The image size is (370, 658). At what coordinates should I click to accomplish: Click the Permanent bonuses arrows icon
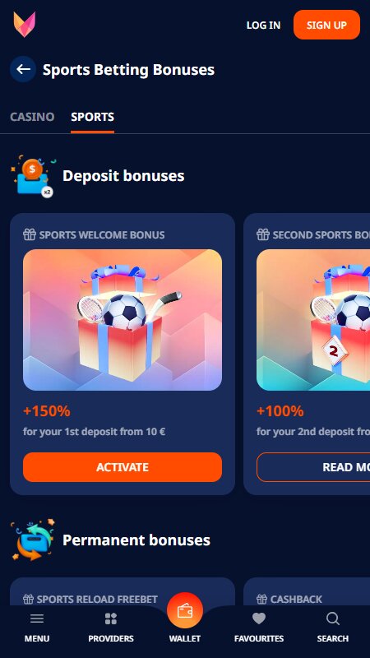(33, 540)
